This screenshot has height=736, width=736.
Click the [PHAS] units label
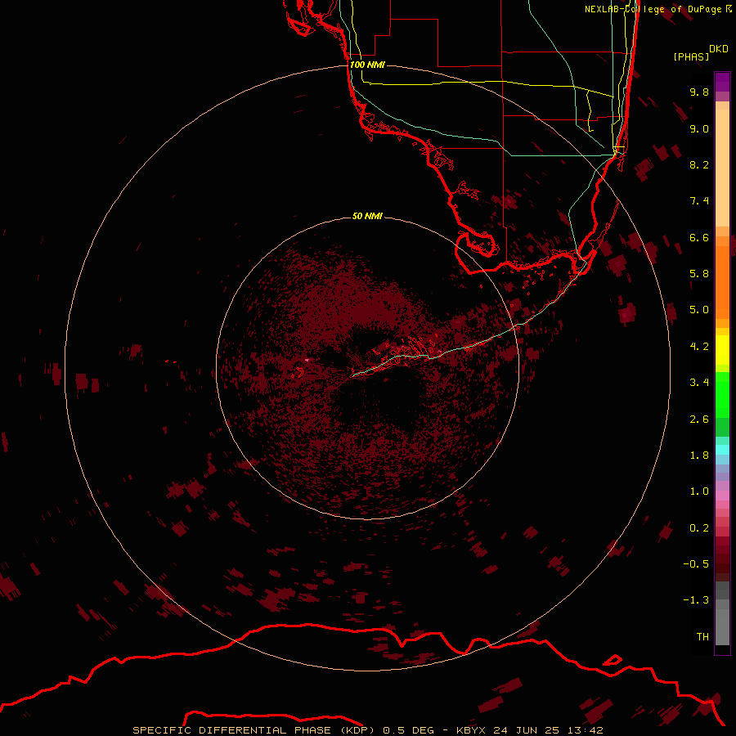tap(691, 56)
